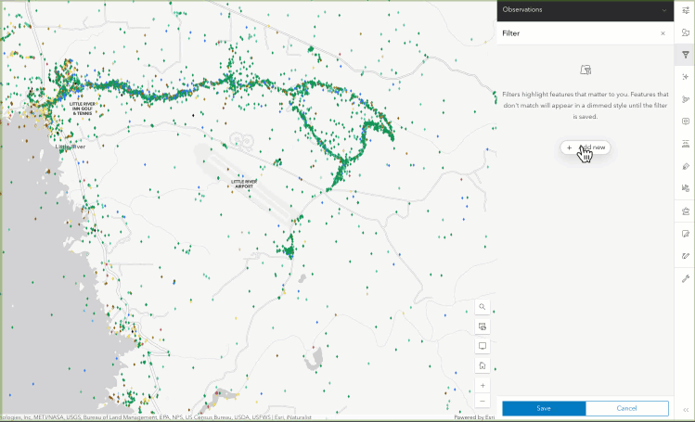Open the Edit pencil icon

(x=685, y=256)
